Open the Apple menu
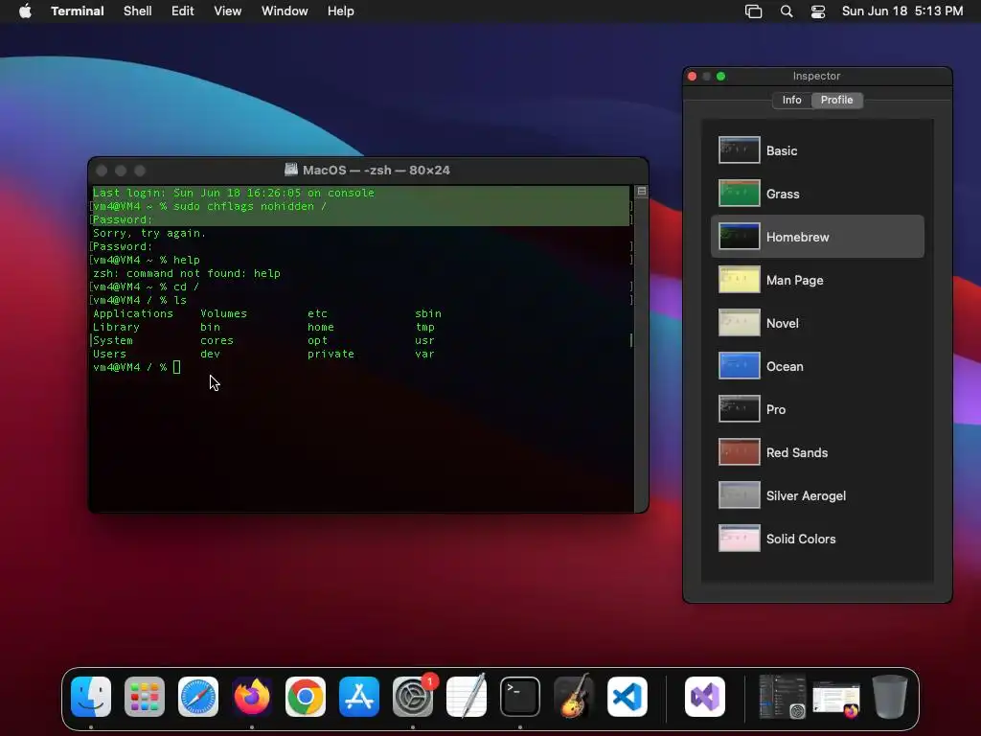This screenshot has width=981, height=736. [25, 11]
